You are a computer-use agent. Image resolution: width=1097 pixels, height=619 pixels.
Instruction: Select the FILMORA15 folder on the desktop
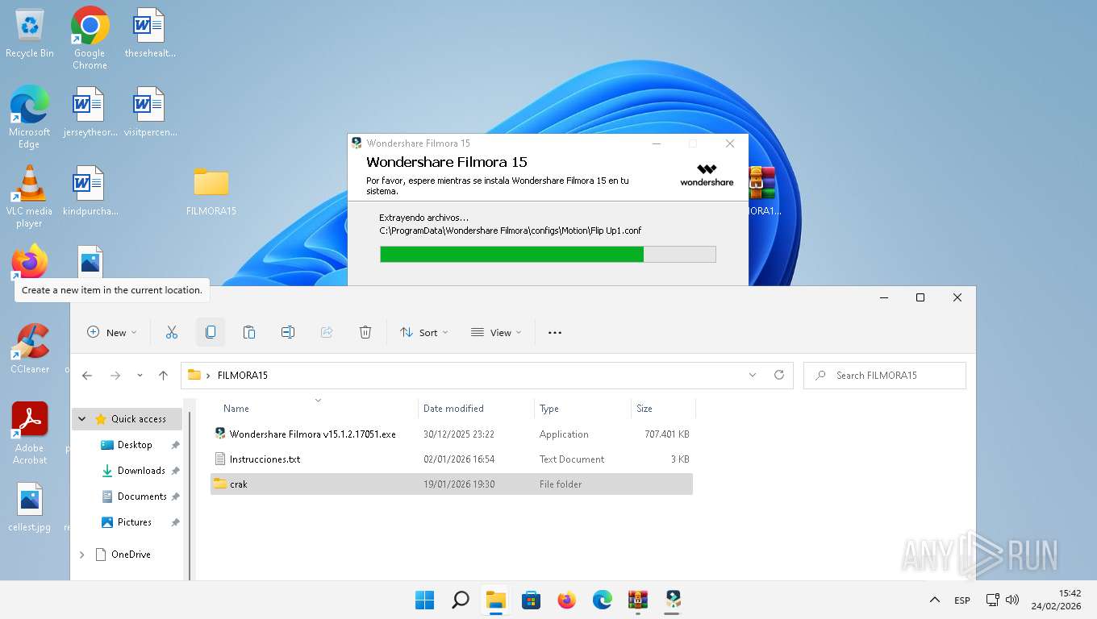[x=211, y=192]
